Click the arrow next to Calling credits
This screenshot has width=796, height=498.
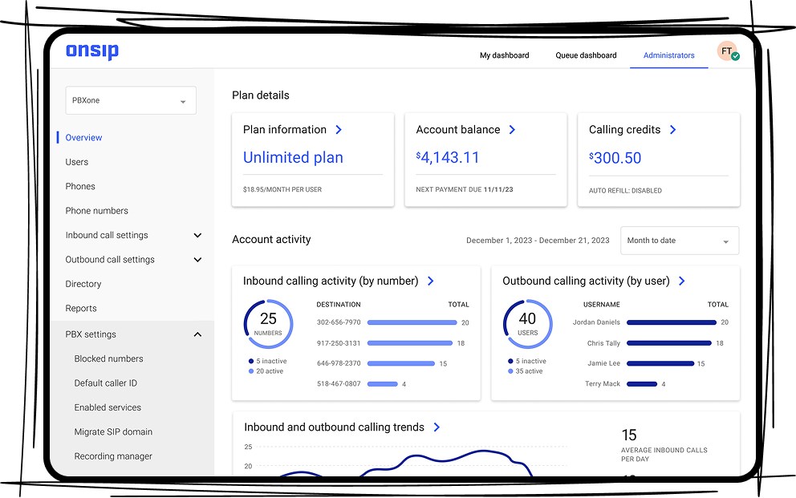click(x=672, y=130)
